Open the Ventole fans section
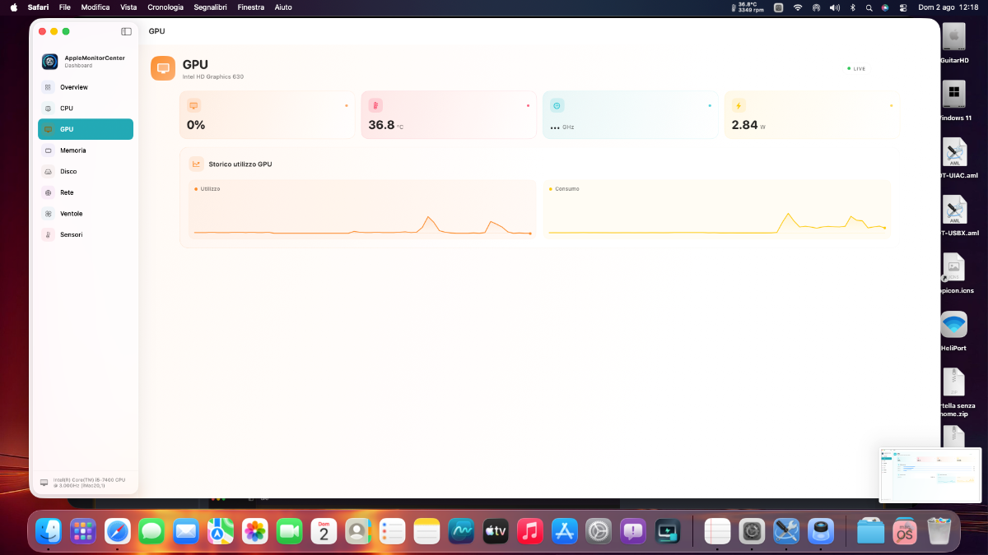Image resolution: width=988 pixels, height=555 pixels. (86, 214)
